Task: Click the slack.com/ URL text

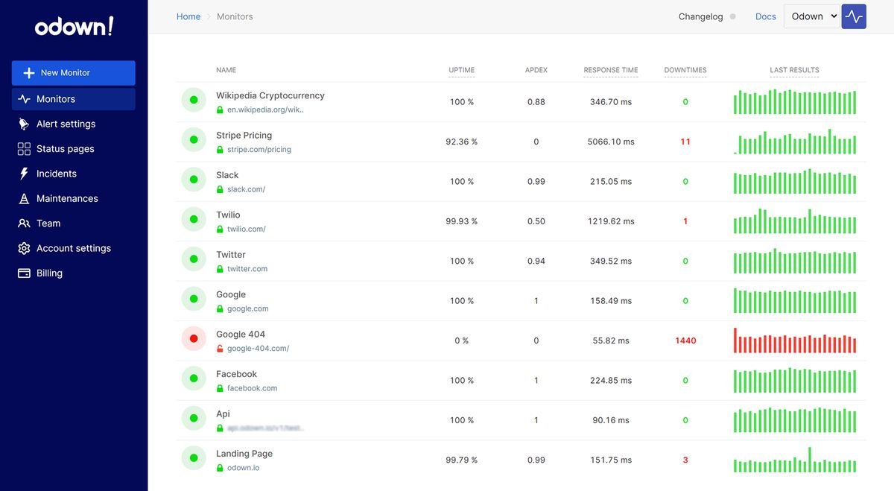Action: [x=246, y=189]
